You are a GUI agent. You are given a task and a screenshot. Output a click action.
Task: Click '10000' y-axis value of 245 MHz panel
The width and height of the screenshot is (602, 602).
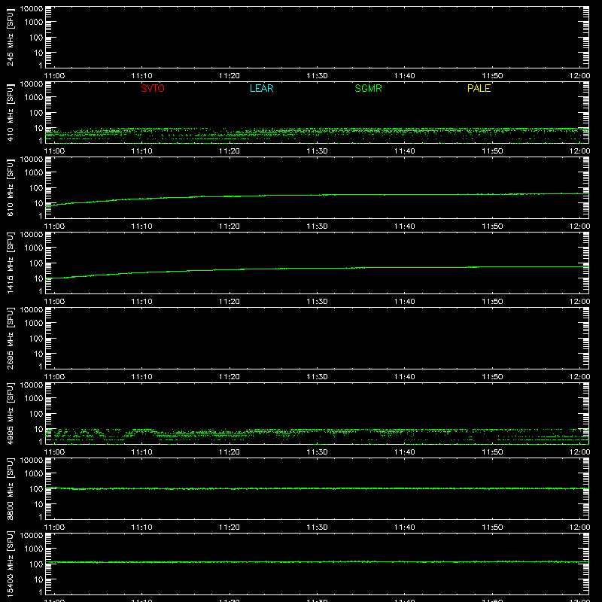32,9
